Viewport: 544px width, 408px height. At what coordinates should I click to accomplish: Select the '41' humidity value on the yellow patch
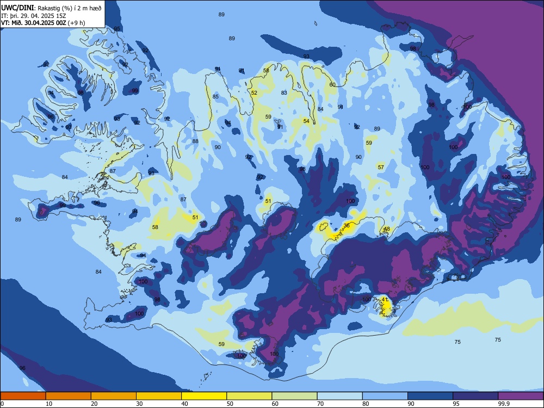[385, 299]
